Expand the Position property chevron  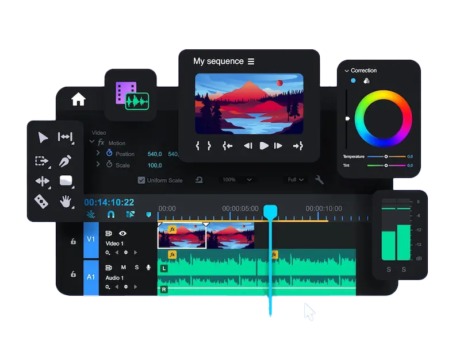[x=98, y=153]
